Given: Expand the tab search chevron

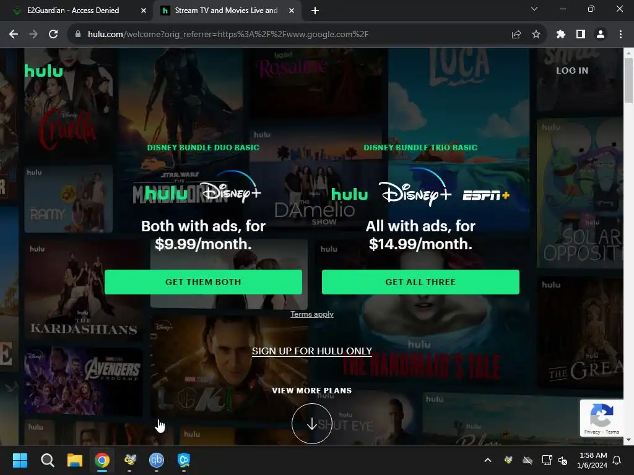Looking at the screenshot, I should pyautogui.click(x=534, y=9).
